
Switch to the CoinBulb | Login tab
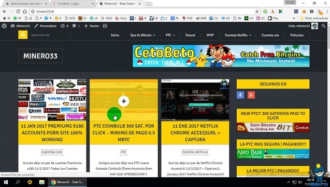click(71, 4)
